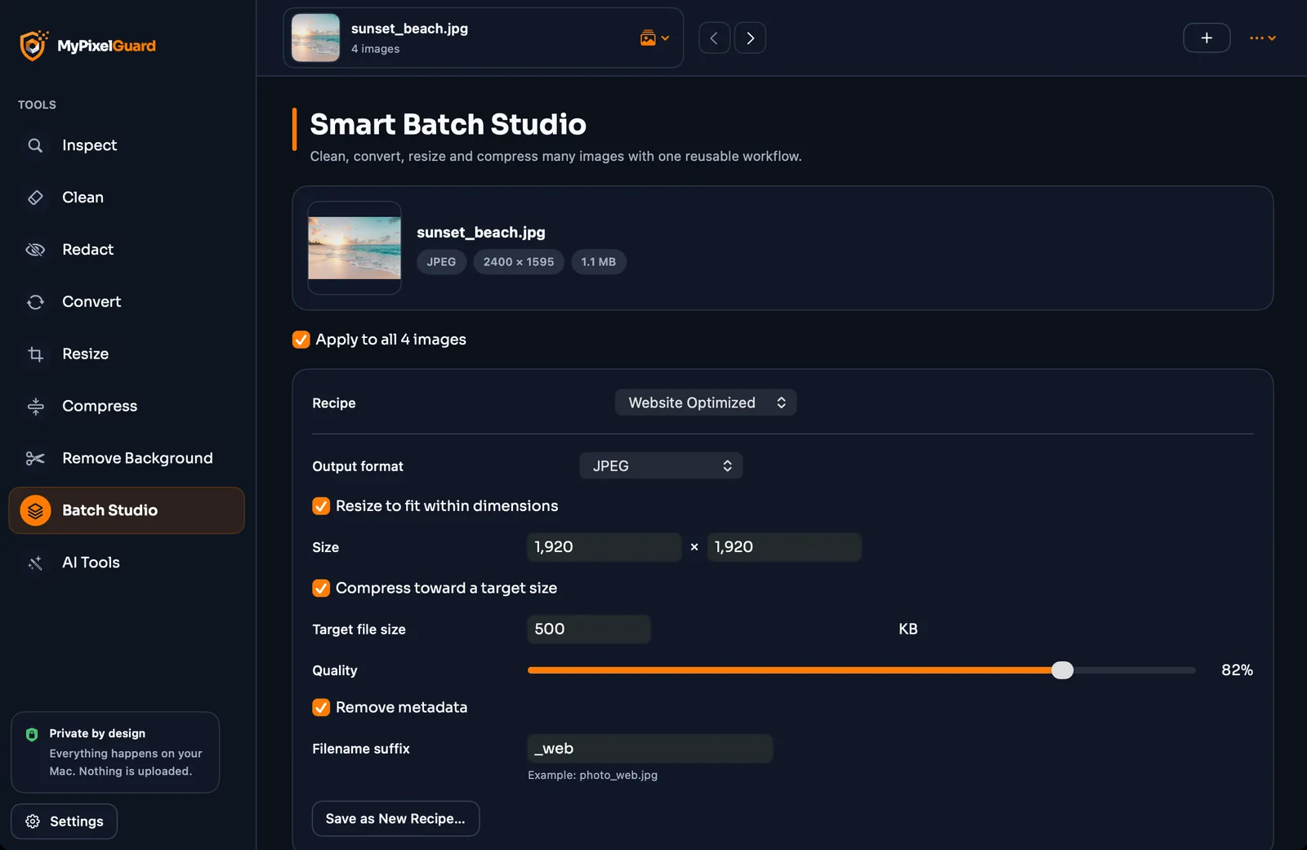Screen dimensions: 1307x850
Task: Click the 2400 × 1595 dimensions tag
Action: [x=519, y=262]
